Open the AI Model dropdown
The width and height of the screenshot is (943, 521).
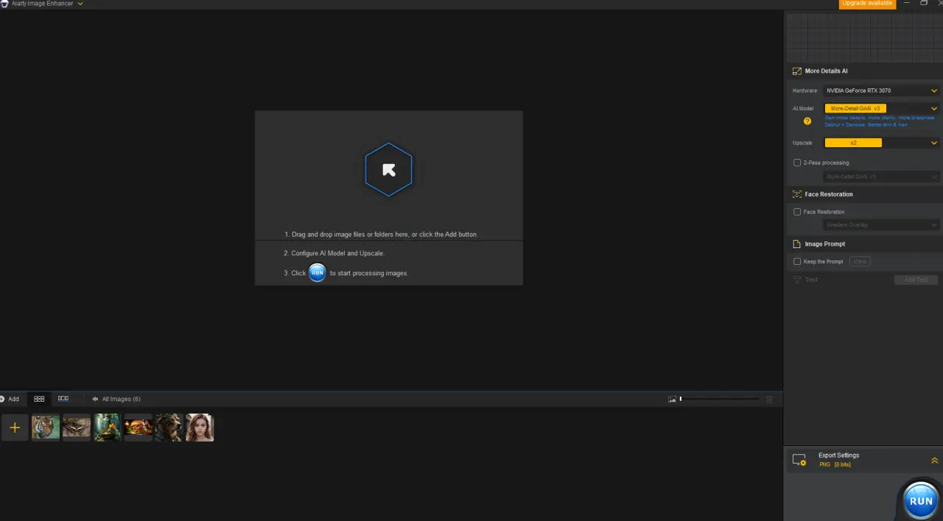[x=881, y=108]
